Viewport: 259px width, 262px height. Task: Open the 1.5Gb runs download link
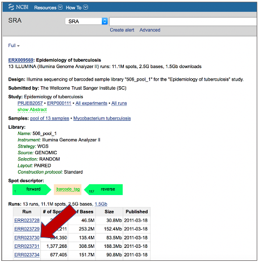point(101,204)
